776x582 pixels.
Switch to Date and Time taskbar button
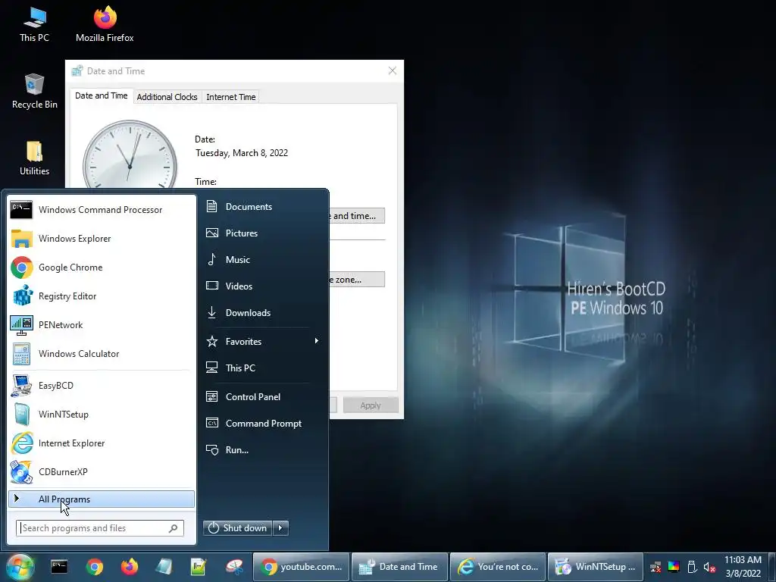(x=399, y=567)
